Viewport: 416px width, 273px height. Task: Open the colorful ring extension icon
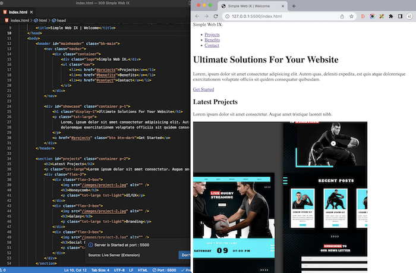tap(372, 16)
